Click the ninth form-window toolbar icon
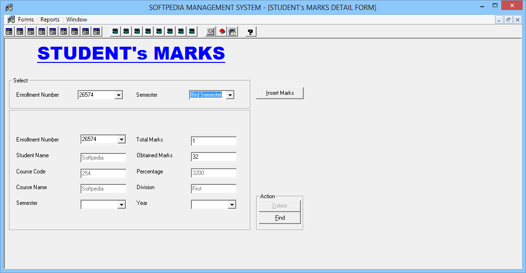 [x=97, y=31]
